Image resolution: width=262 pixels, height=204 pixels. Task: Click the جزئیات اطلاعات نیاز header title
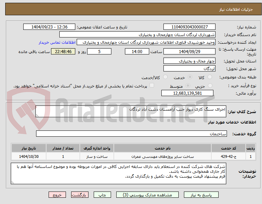click(236, 9)
